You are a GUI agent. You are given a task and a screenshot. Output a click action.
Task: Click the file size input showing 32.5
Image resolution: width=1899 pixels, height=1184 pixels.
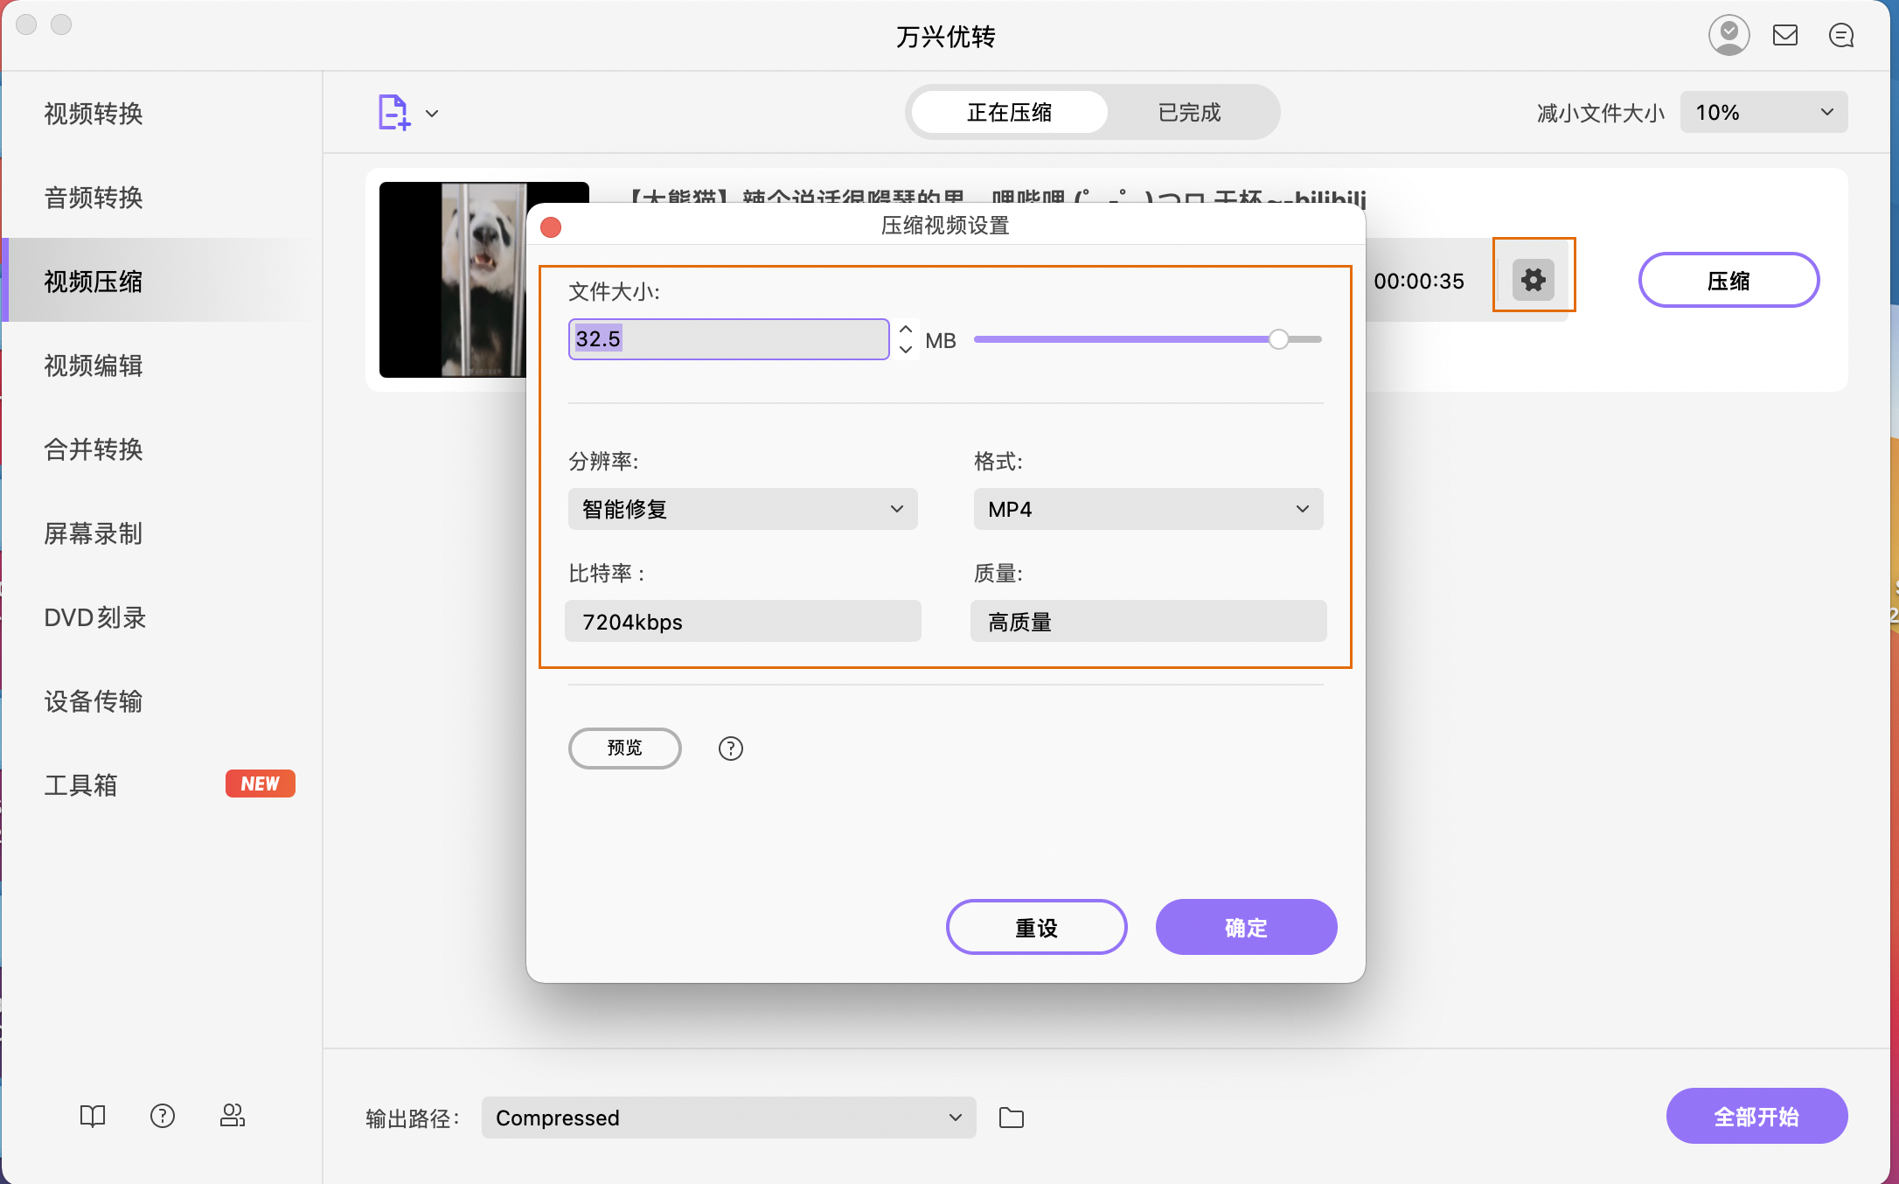728,339
